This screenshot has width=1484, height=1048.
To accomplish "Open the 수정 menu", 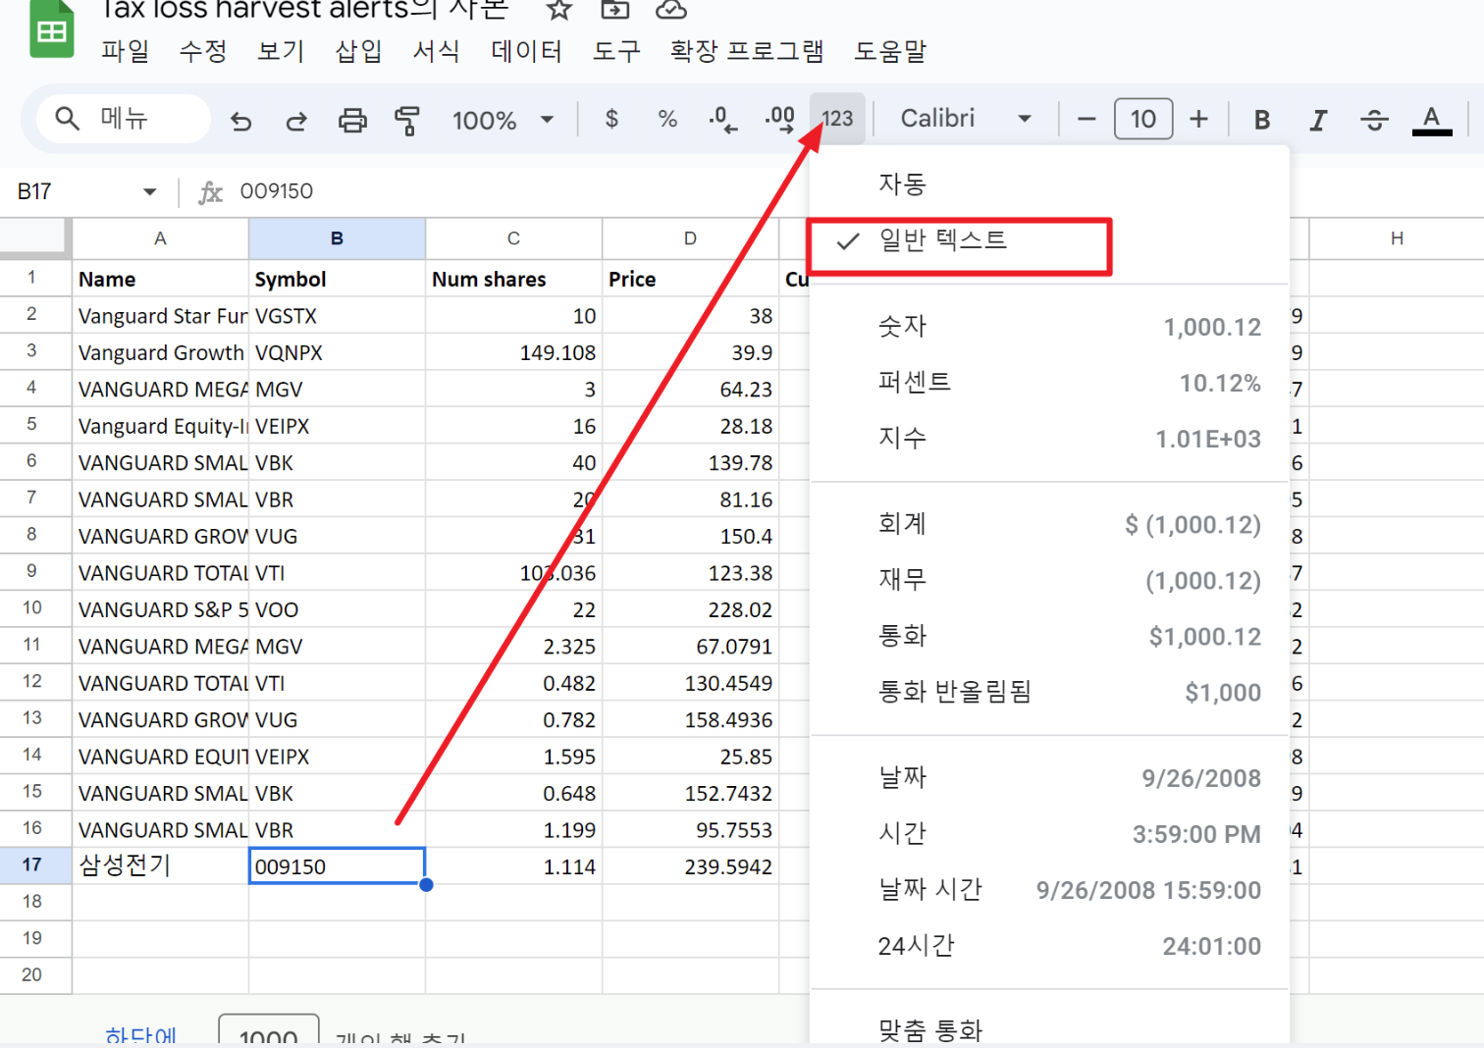I will tap(203, 51).
